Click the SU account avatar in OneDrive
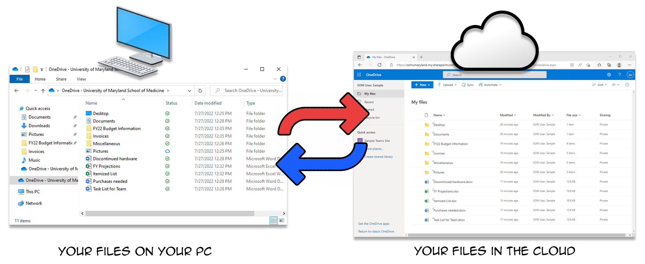 630,75
